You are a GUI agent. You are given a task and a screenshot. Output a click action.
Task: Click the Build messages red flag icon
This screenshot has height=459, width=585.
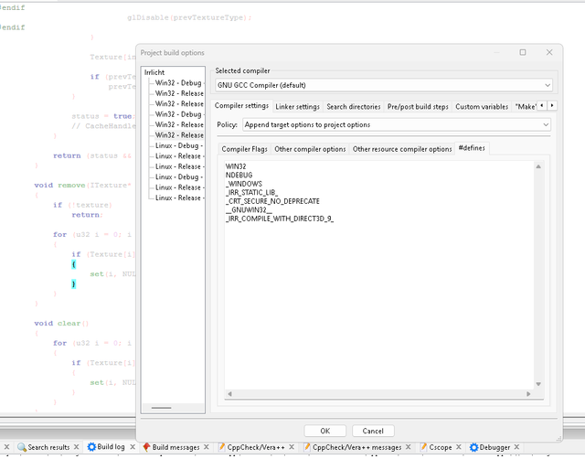pyautogui.click(x=146, y=447)
